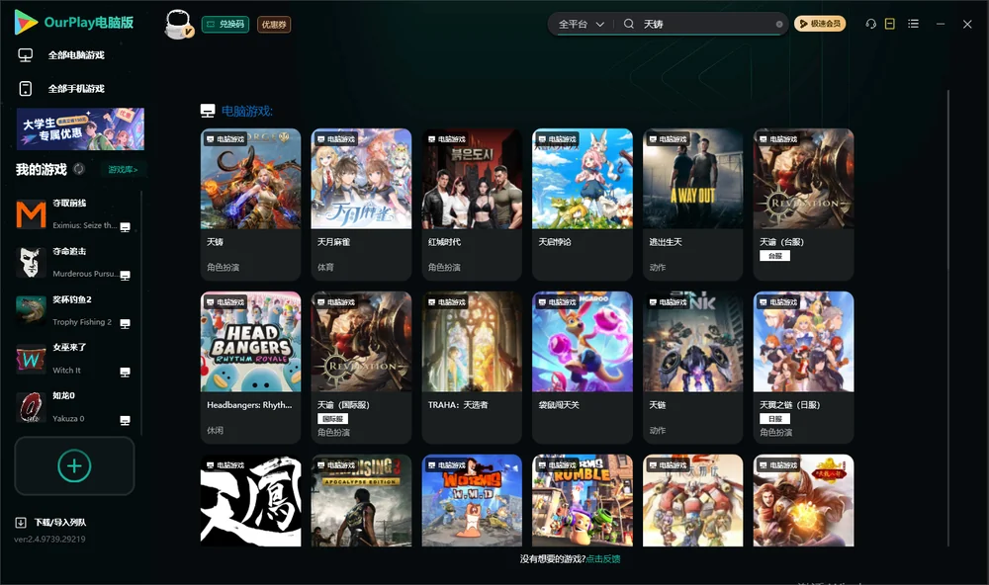989x585 pixels.
Task: Click the 奖杯钓鱼2 game icon in sidebar
Action: pyautogui.click(x=31, y=310)
